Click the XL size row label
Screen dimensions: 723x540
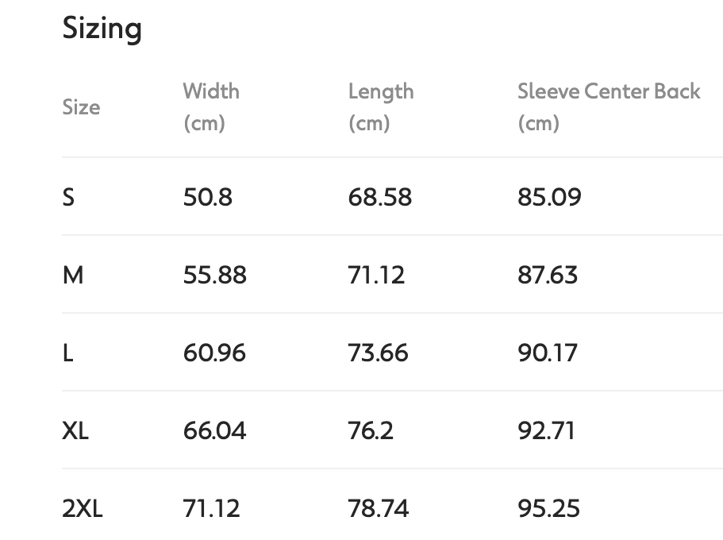coord(75,430)
